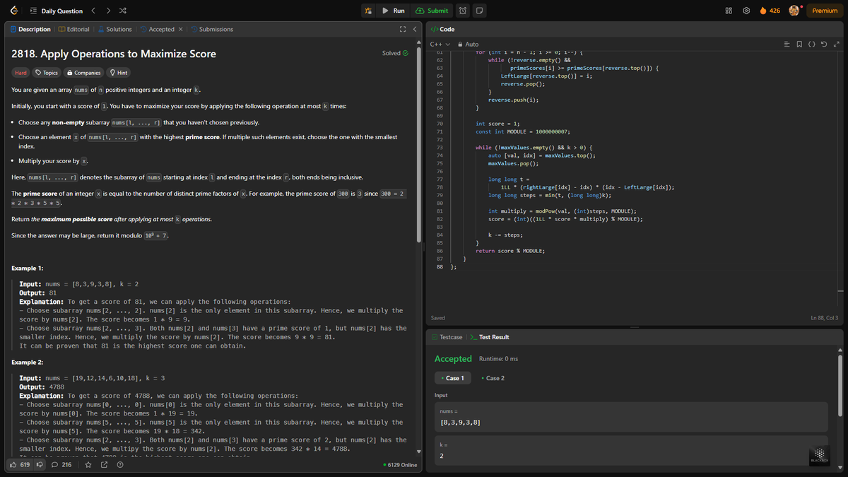This screenshot has width=848, height=477.
Task: Open the LeetCode home logo
Action: pyautogui.click(x=14, y=11)
